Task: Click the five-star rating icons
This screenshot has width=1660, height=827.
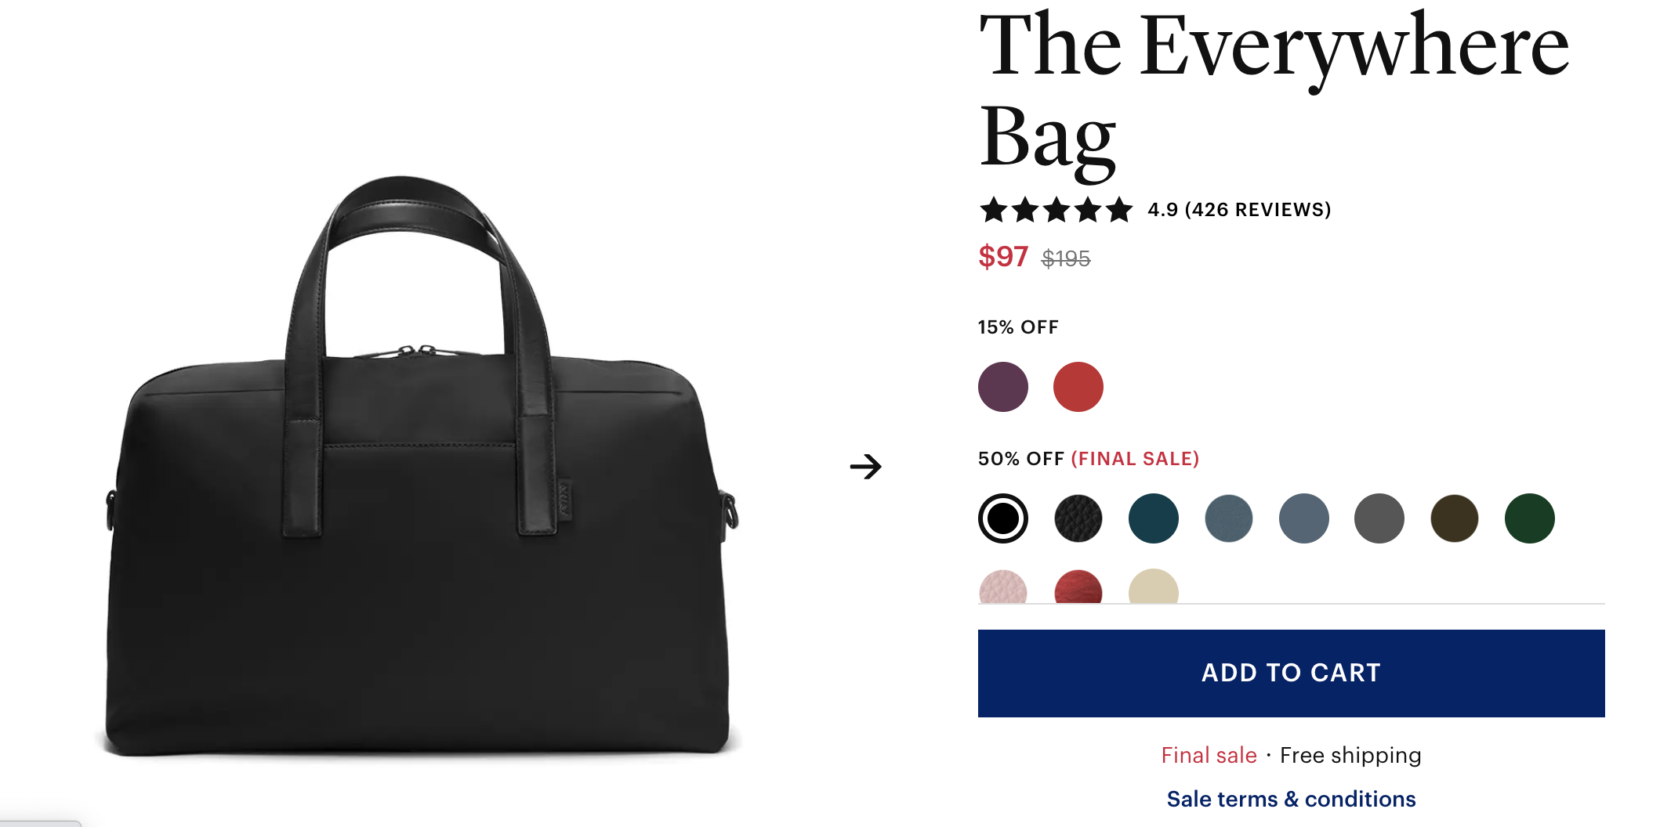Action: (1056, 209)
